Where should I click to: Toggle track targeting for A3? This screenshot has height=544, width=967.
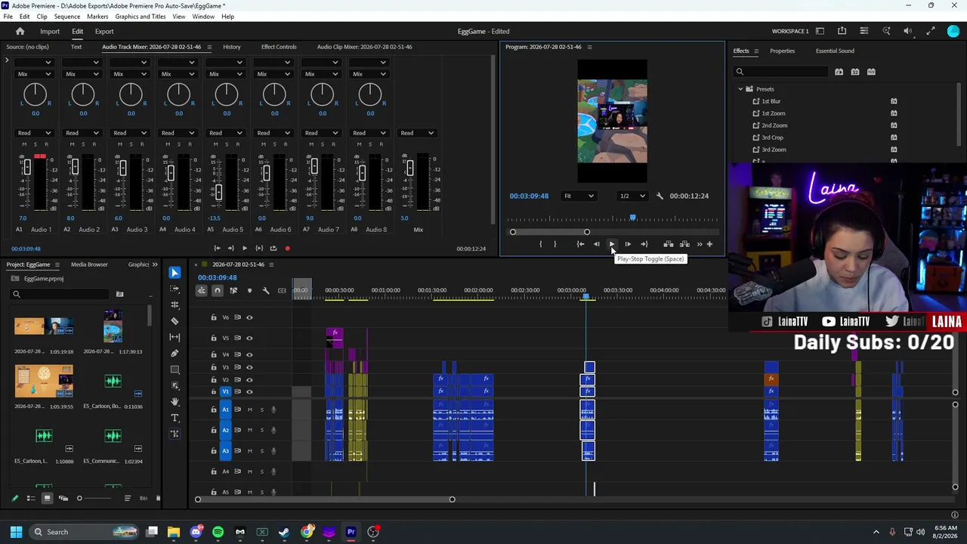pos(225,451)
